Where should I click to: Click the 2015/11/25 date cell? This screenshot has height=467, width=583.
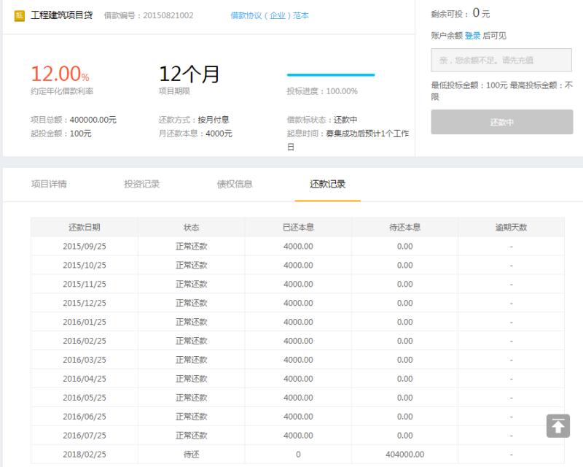click(x=85, y=284)
